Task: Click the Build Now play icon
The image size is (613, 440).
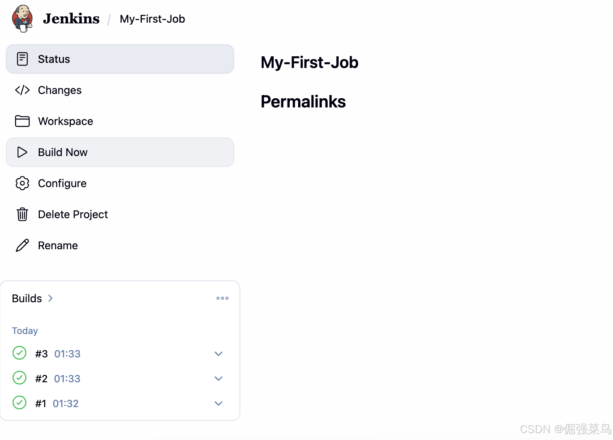Action: coord(22,152)
